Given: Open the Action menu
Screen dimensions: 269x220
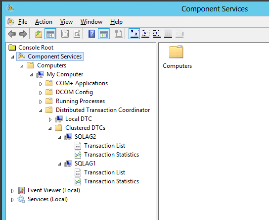Looking at the screenshot, I should pos(44,22).
